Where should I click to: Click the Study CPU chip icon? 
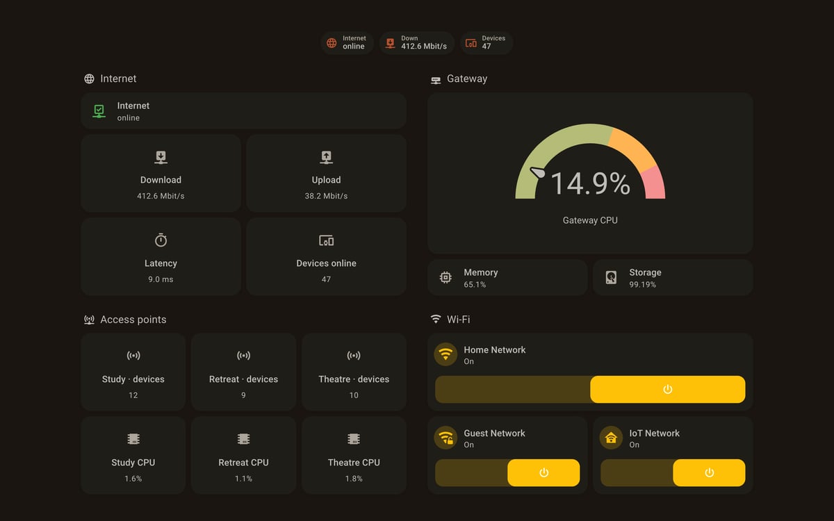point(133,439)
